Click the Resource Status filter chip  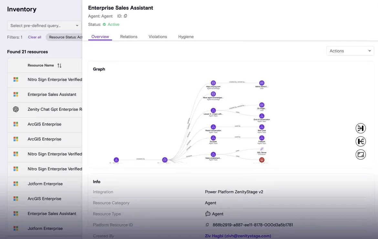[64, 37]
